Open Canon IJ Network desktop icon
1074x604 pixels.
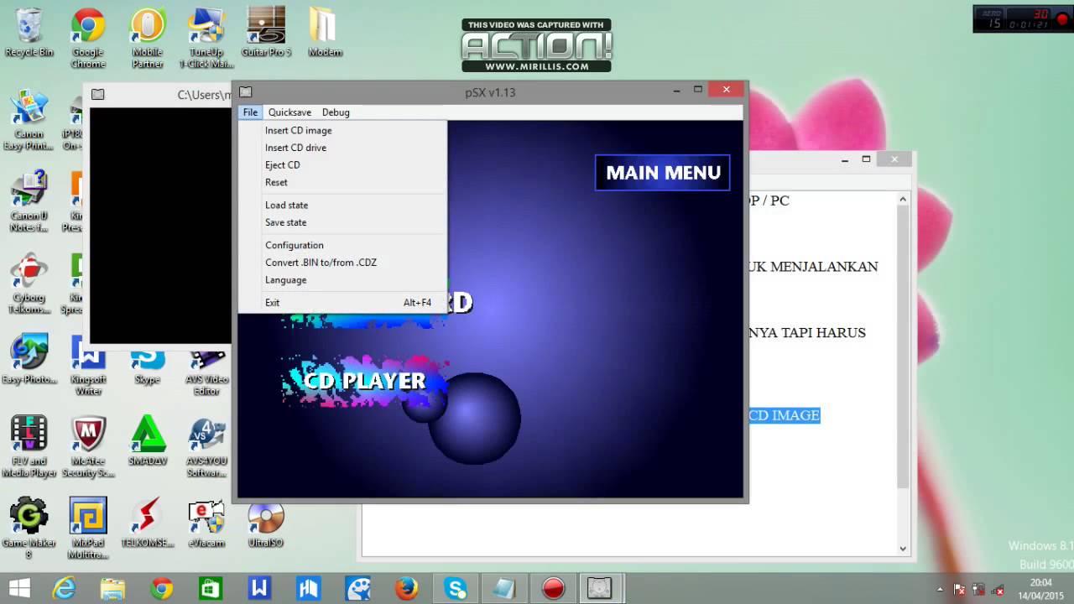(29, 201)
